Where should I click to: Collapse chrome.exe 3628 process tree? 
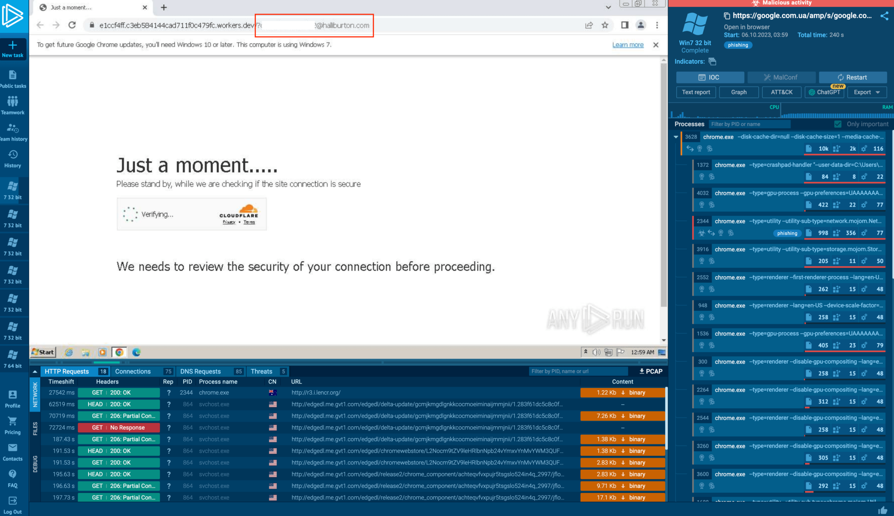coord(676,137)
